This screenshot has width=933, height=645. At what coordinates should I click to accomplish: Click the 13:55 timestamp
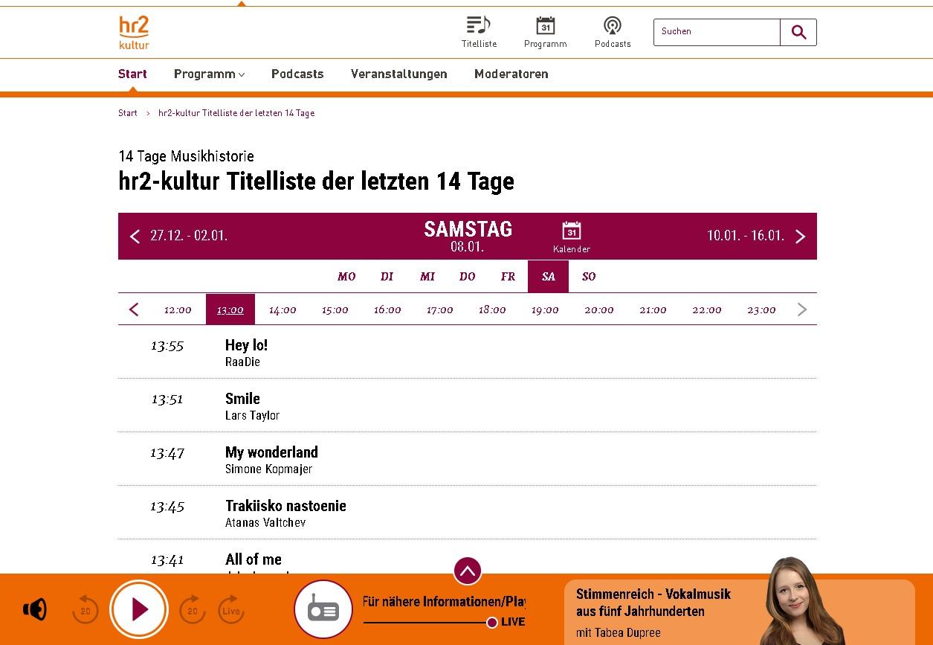click(167, 345)
